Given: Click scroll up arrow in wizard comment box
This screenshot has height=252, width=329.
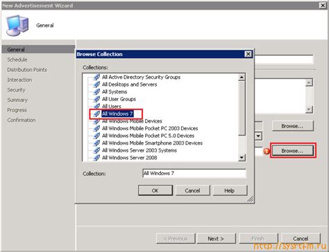Looking at the screenshot, I should (x=309, y=82).
